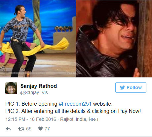The width and height of the screenshot is (152, 137).
Task: Follow Sanjay Rathod
Action: point(131,87)
